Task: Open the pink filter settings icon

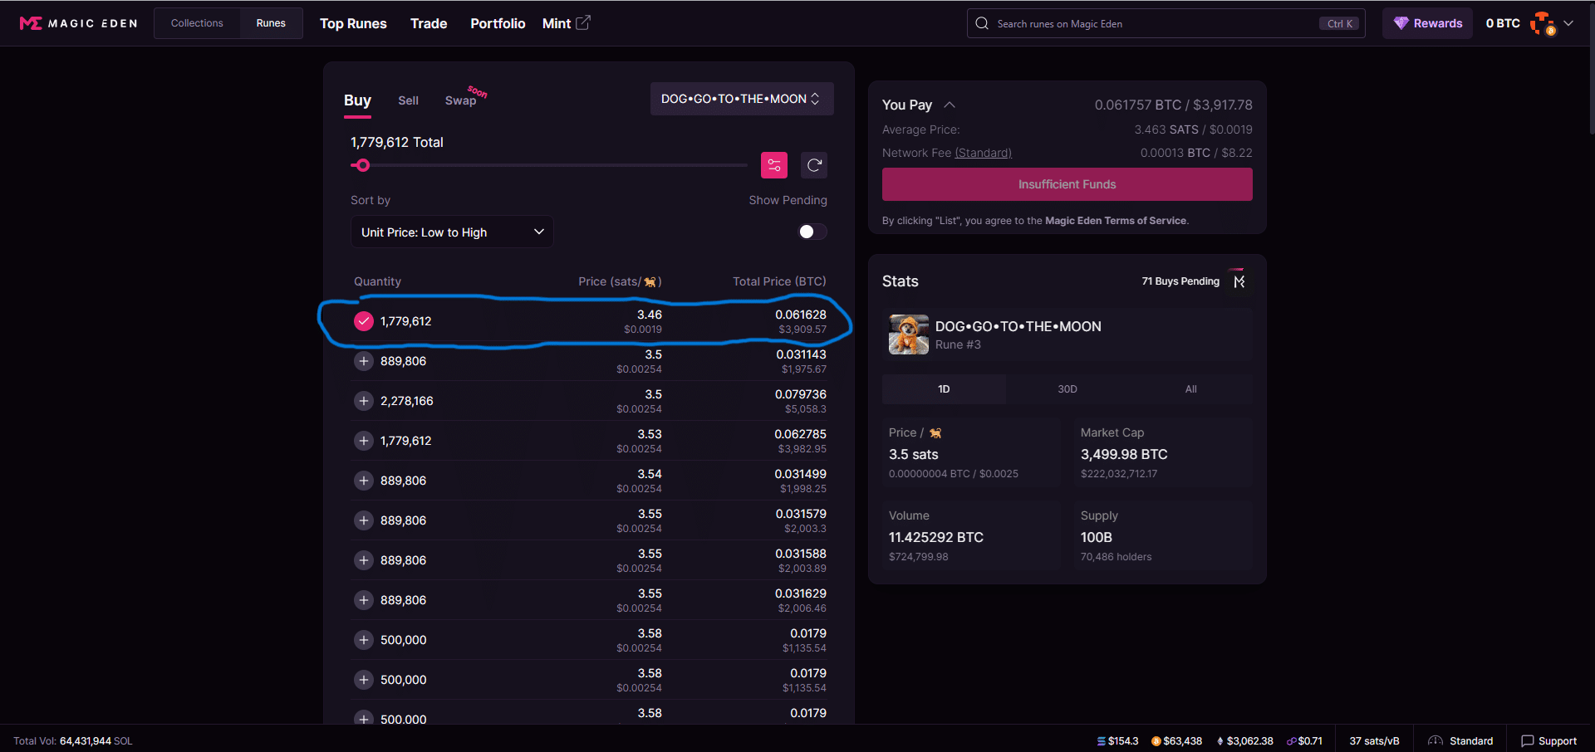Action: click(x=774, y=165)
